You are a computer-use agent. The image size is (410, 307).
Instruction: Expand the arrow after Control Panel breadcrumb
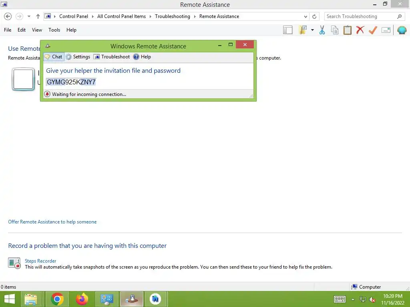(x=92, y=16)
